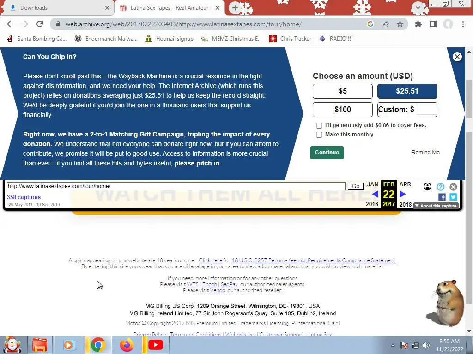Open the Epoch sales agent link

point(210,284)
